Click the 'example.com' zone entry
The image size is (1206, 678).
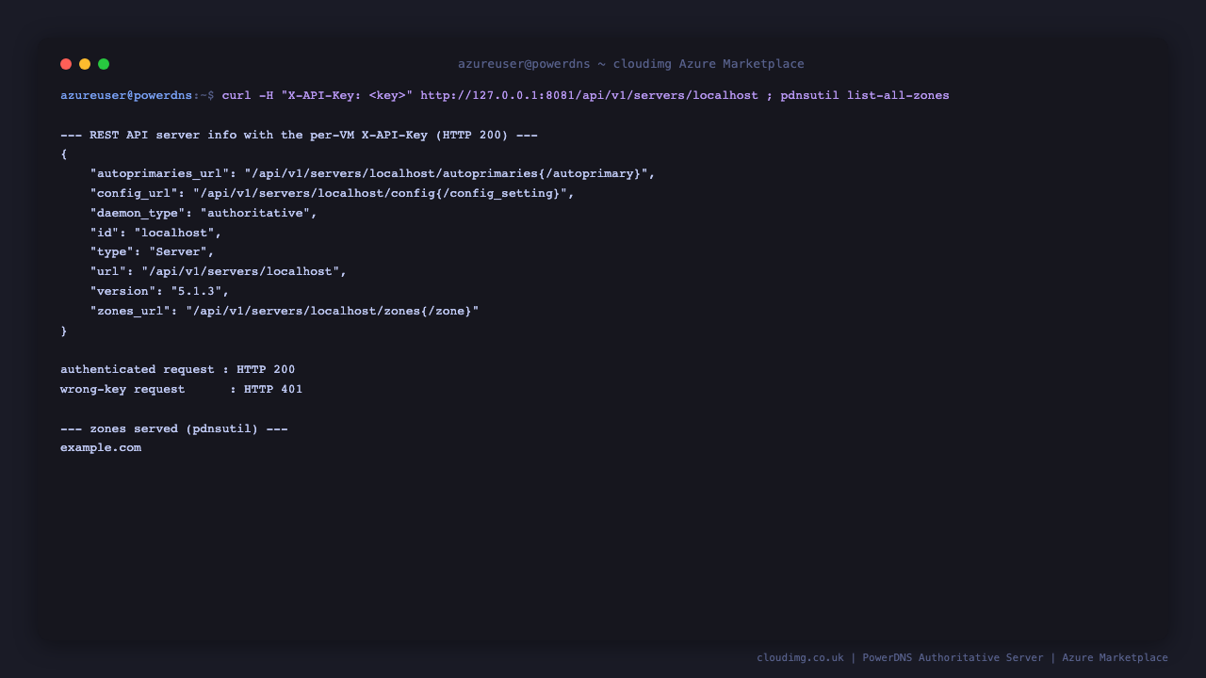click(x=101, y=447)
